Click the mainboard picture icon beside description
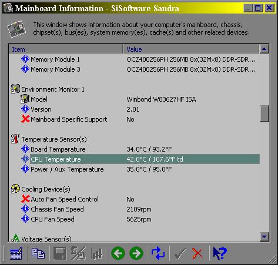Viewport: 278px width, 265px height. [x=16, y=29]
